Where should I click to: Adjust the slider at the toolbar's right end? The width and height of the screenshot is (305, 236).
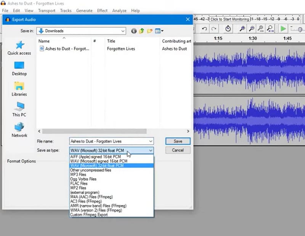pos(300,29)
